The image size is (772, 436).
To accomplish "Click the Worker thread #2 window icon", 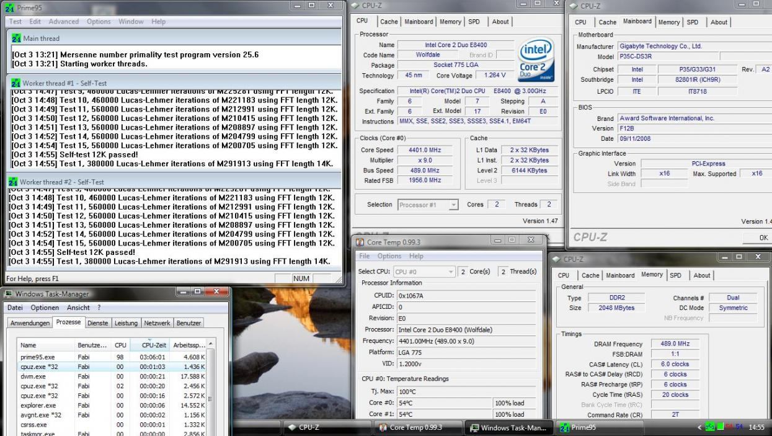I will pos(12,182).
